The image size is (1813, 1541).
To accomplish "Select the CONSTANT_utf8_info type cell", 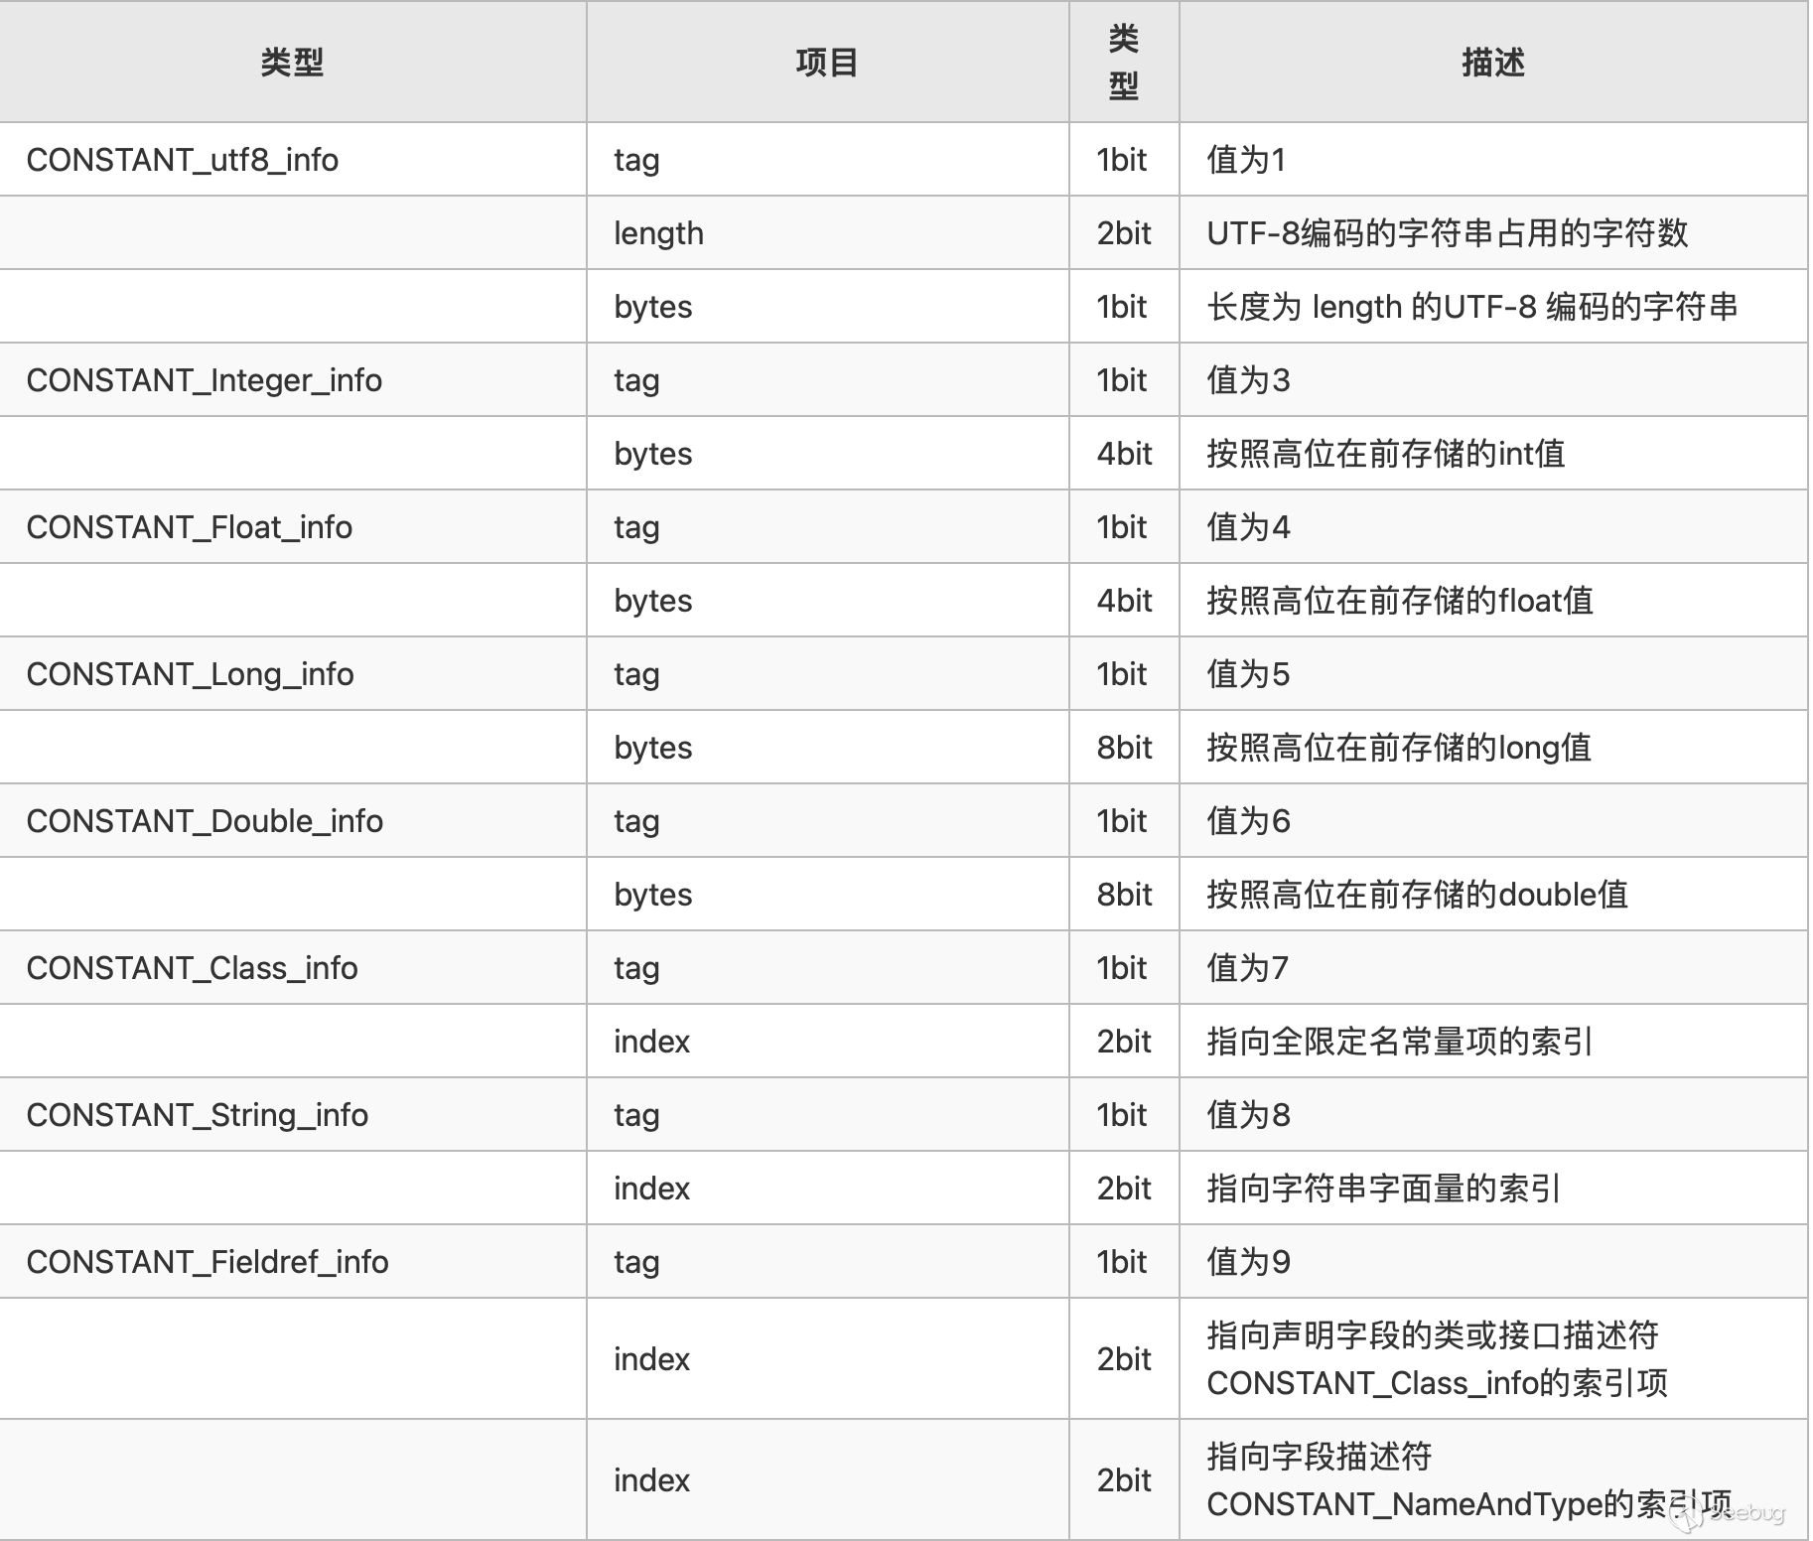I will (x=183, y=160).
